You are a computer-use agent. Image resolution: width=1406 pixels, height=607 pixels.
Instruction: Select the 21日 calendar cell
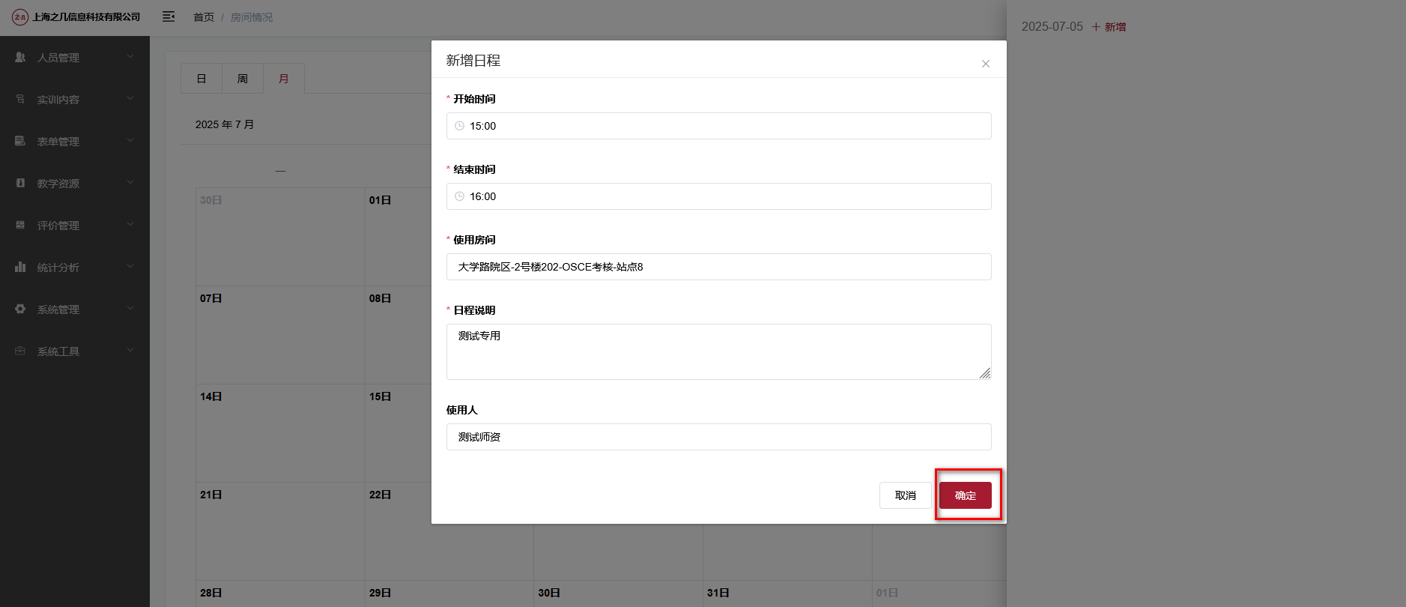pyautogui.click(x=280, y=531)
